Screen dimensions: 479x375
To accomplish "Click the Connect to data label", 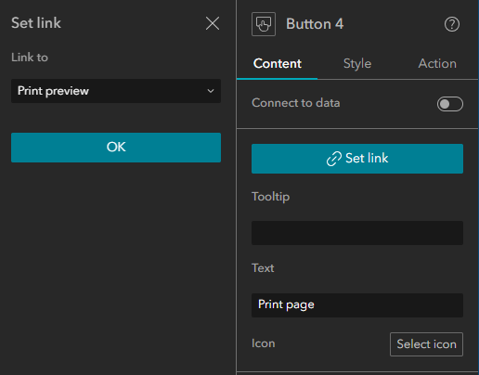I will tap(296, 103).
